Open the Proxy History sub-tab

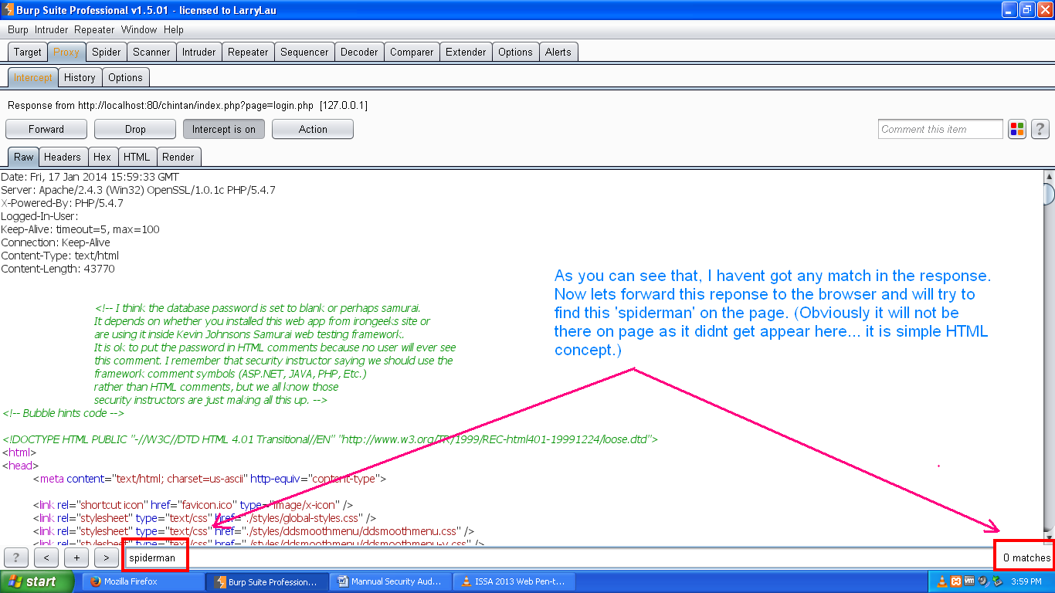pos(80,77)
